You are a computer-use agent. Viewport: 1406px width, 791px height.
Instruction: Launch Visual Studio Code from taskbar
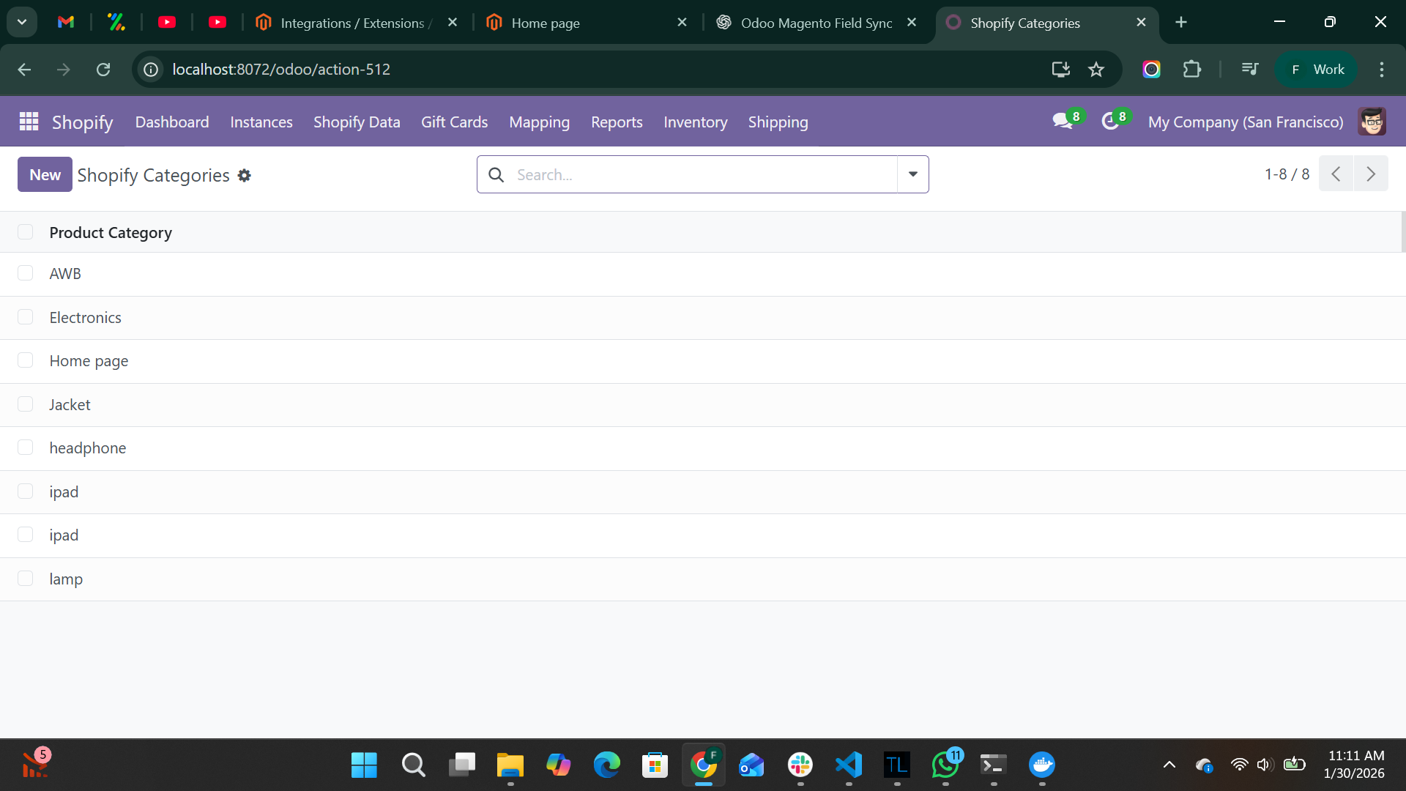(x=849, y=765)
